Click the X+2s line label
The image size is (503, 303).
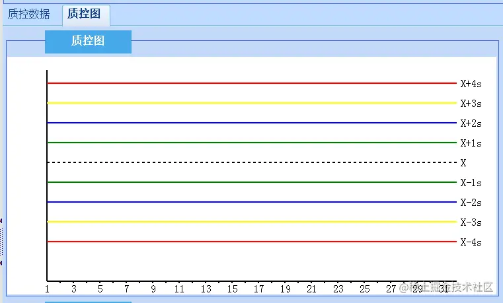471,123
